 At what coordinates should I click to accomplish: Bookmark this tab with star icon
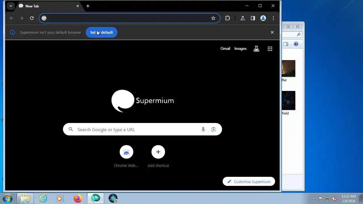213,18
